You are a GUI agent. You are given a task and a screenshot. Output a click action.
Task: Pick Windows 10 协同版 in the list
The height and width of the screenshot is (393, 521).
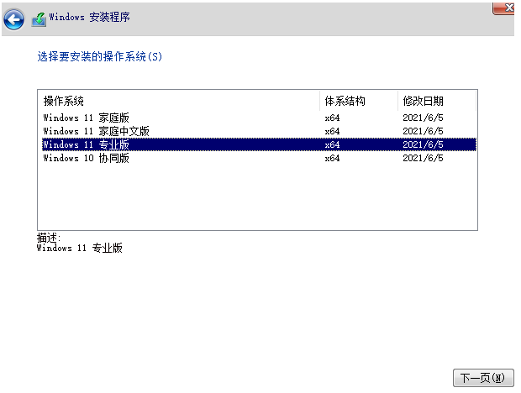click(86, 158)
